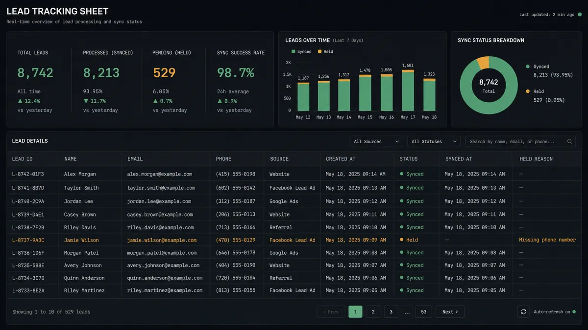Click email riley.martinez@example.com
Screen dimensions: 588x330
(x=165, y=290)
